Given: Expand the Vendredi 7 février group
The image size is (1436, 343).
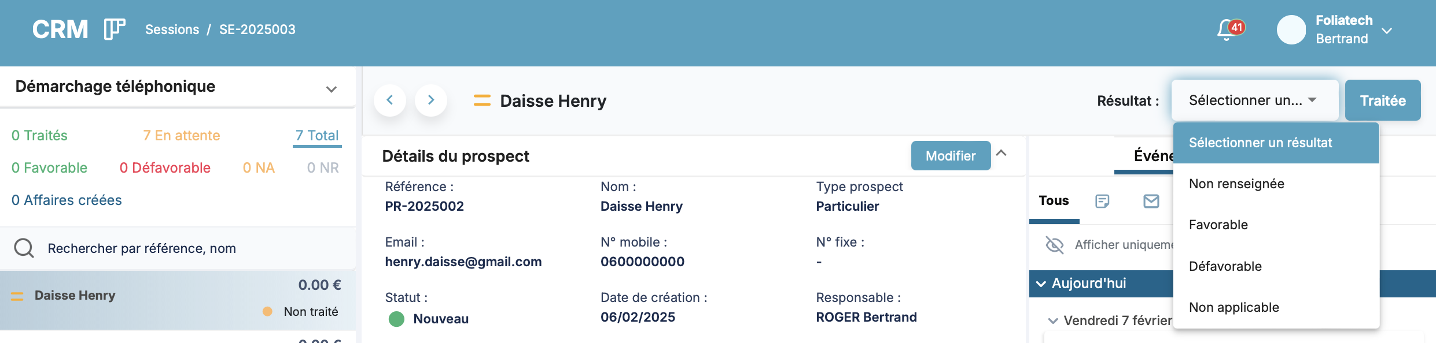Looking at the screenshot, I should tap(1053, 320).
